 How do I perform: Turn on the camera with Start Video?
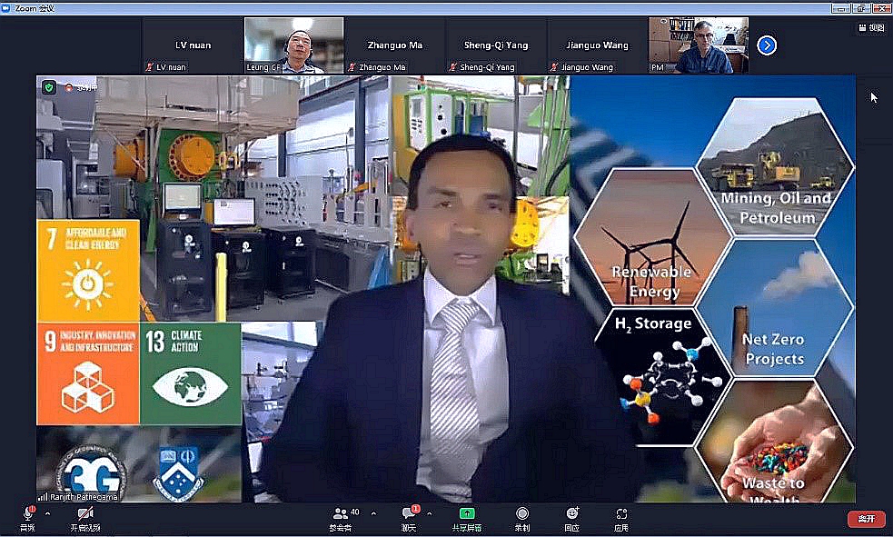[85, 515]
